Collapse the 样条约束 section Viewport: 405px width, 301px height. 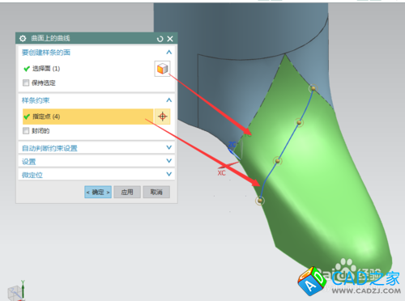pos(169,100)
